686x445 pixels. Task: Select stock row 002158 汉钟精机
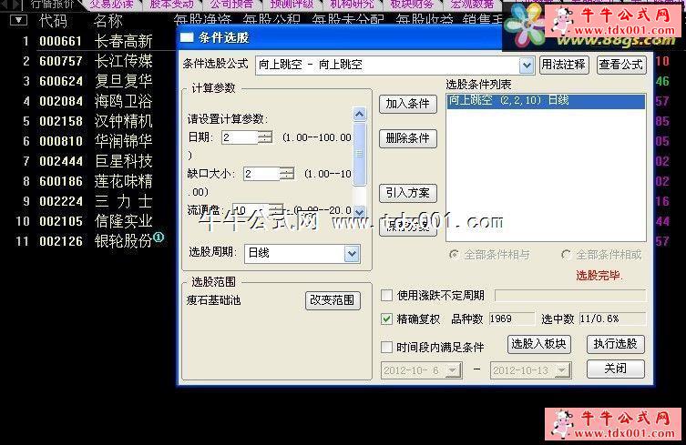click(87, 121)
